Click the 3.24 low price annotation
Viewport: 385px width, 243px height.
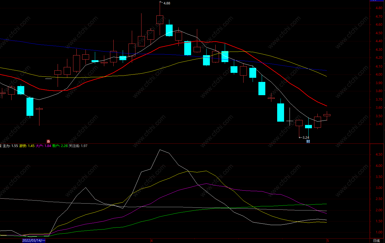point(306,137)
